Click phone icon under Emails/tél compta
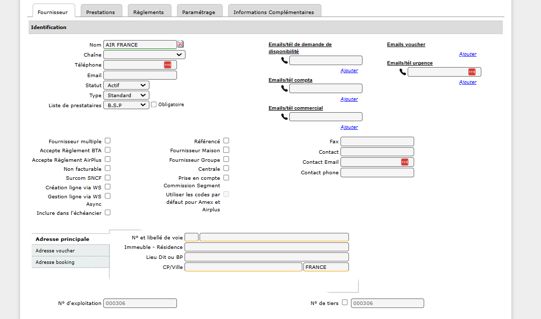 click(x=284, y=89)
